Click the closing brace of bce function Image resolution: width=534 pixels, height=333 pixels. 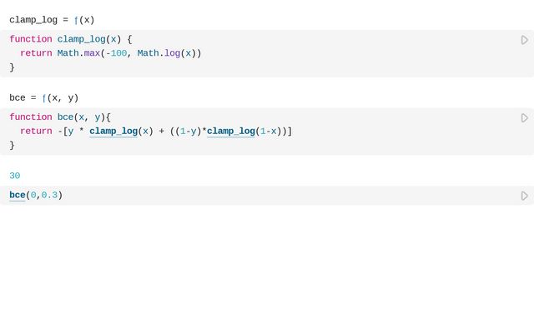pos(13,145)
